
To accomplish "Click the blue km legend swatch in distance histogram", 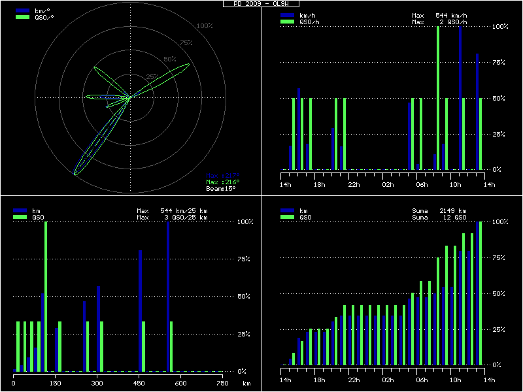I will (x=22, y=211).
